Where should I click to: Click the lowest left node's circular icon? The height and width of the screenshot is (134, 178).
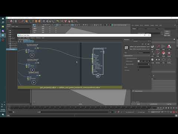pos(34,83)
